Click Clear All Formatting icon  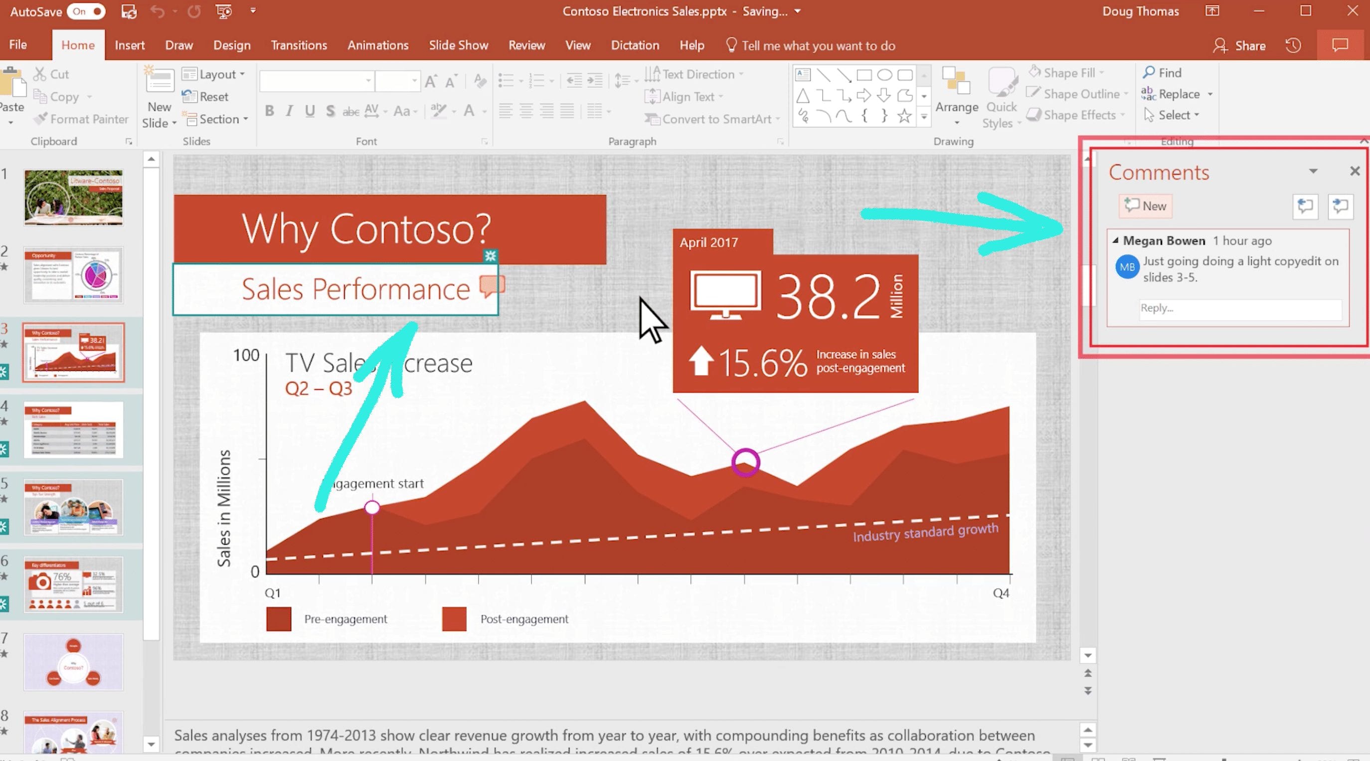click(480, 81)
